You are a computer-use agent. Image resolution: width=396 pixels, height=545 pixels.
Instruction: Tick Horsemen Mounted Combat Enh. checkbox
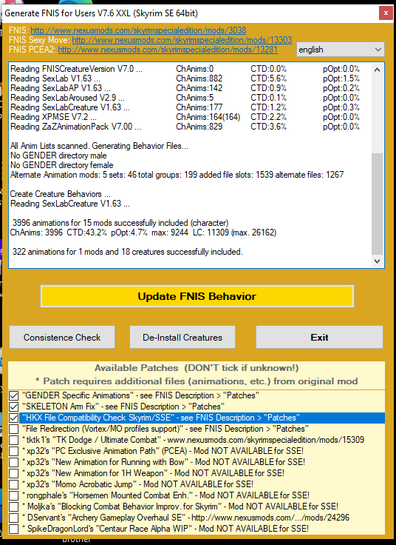click(x=14, y=495)
